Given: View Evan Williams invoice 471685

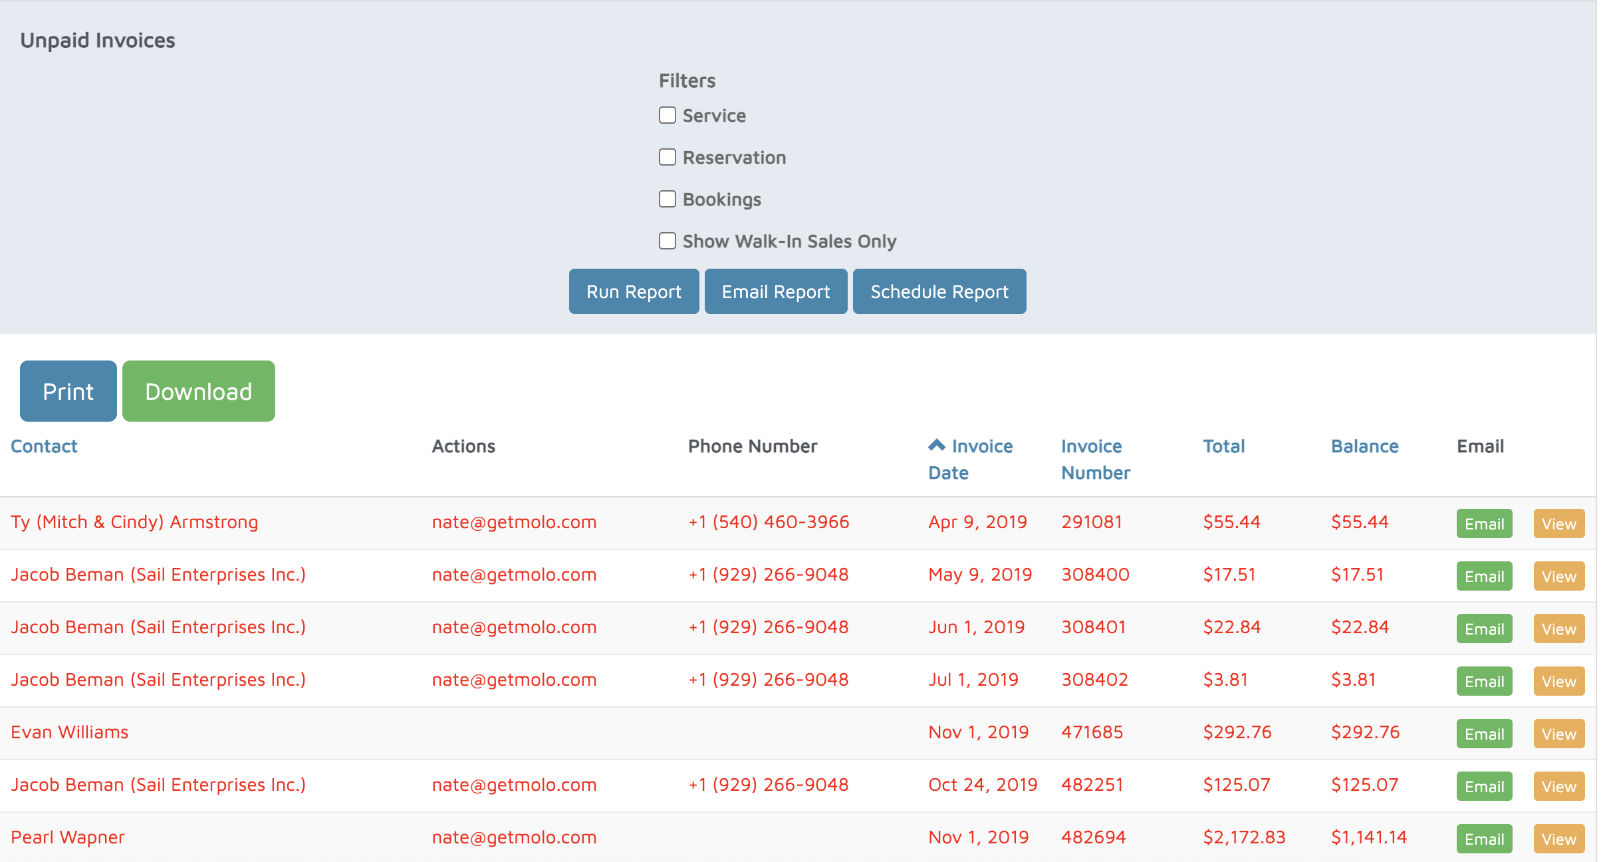Looking at the screenshot, I should pos(1558,734).
